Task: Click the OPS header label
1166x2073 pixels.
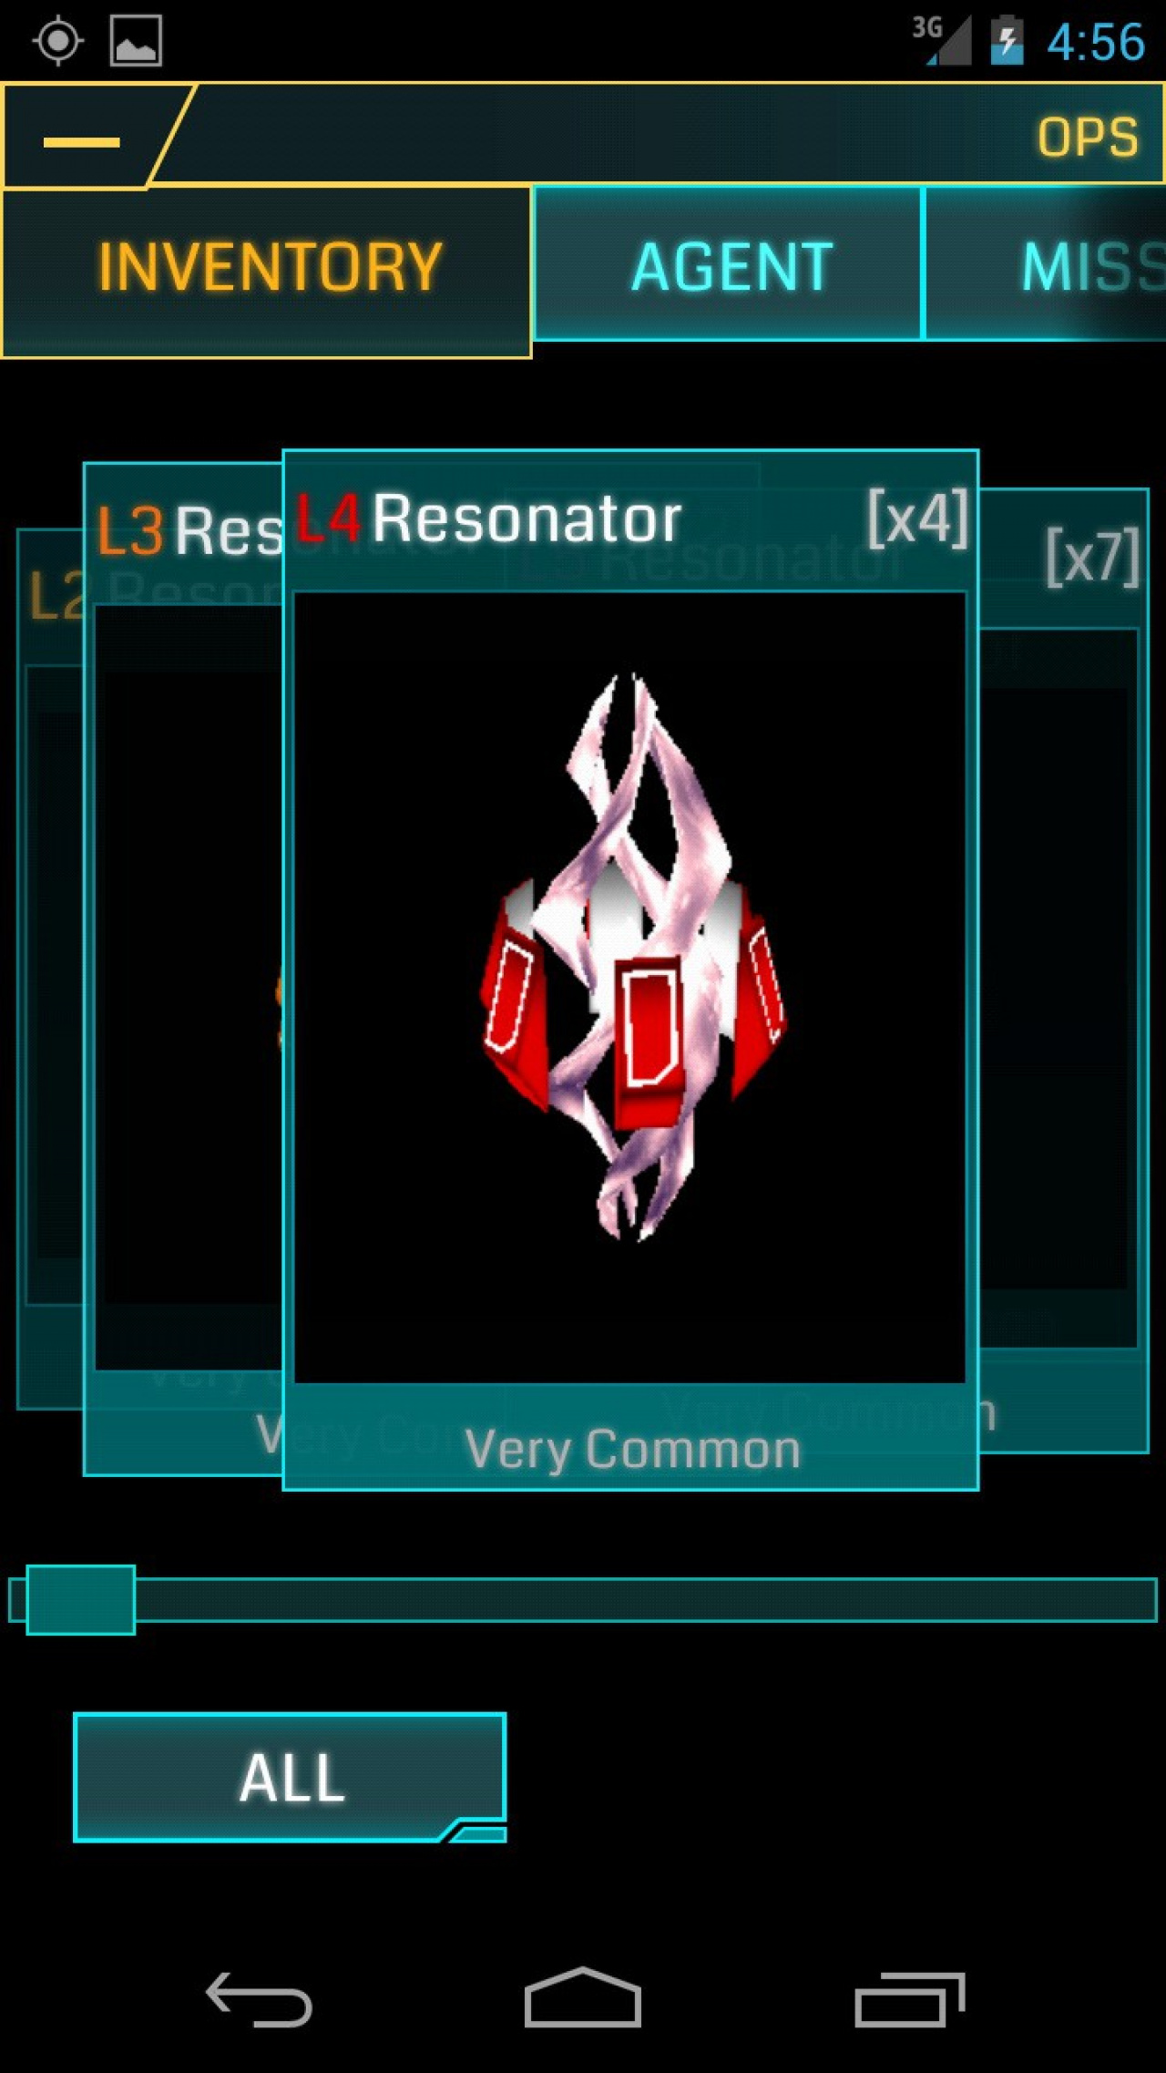Action: tap(1088, 138)
